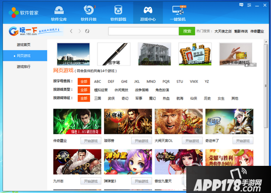Select 全部 in the 按游戏类型 row
Image resolution: width=271 pixels, height=193 pixels.
click(84, 90)
